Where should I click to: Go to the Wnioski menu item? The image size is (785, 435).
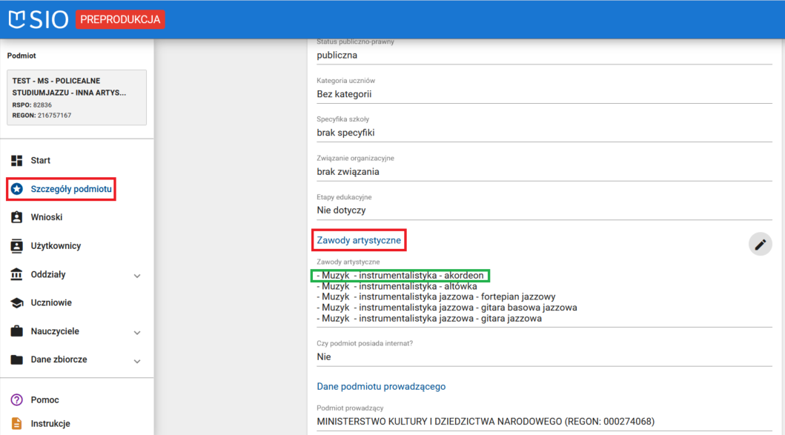47,217
